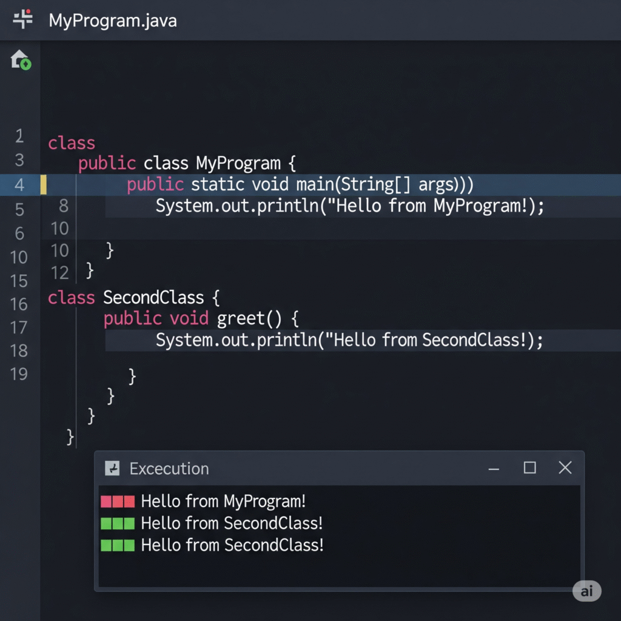Select gutter line number 3
Image resolution: width=621 pixels, height=621 pixels.
(19, 160)
